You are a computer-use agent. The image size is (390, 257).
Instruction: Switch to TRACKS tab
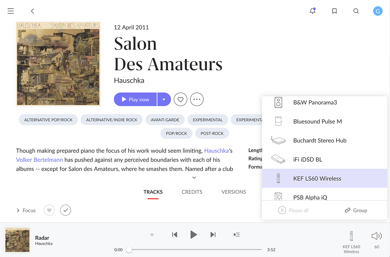click(153, 192)
